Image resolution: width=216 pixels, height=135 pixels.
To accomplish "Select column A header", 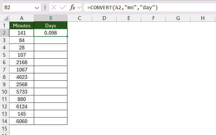I will click(22, 18).
